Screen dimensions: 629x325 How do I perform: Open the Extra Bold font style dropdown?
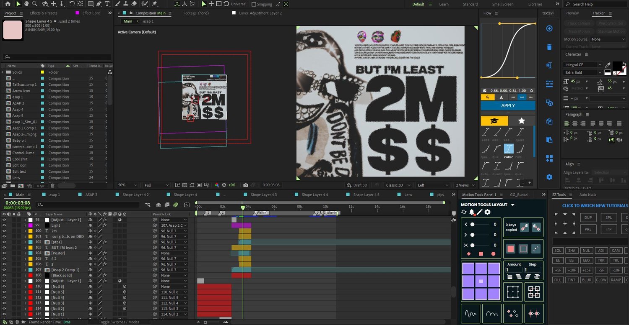coord(582,72)
